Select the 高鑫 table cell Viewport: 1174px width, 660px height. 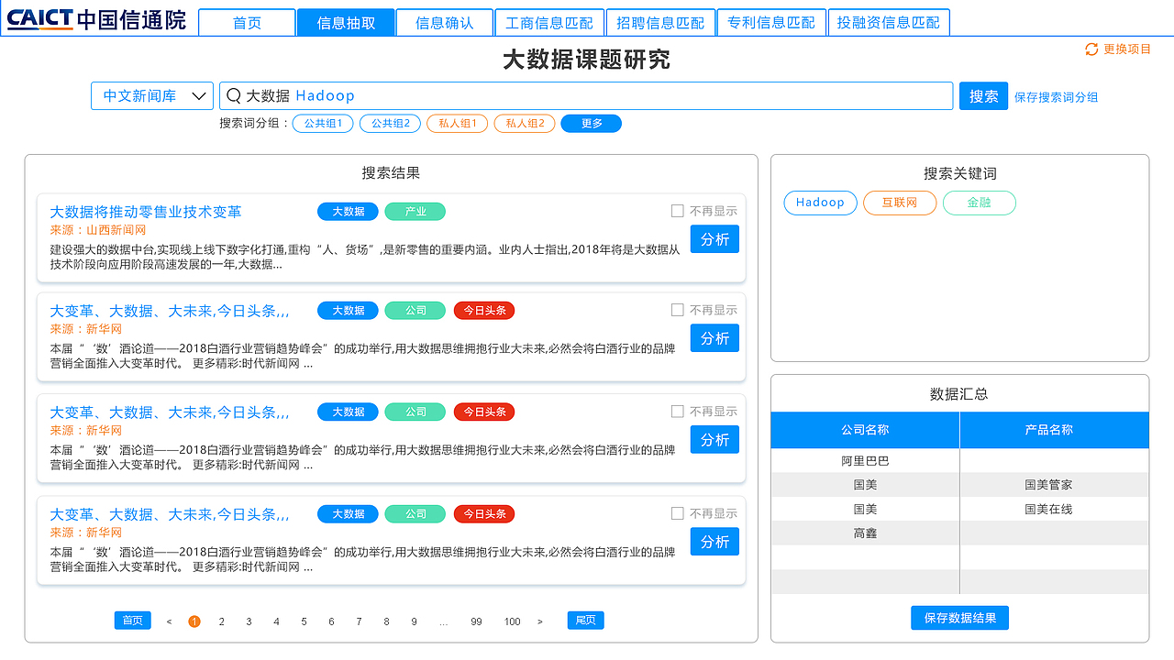point(865,533)
